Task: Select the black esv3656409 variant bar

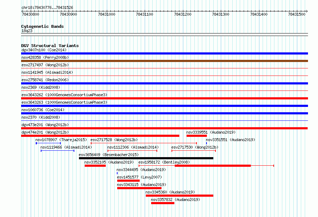Action: coord(146,158)
